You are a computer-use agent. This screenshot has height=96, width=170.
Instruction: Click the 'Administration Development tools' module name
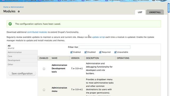point(59,68)
